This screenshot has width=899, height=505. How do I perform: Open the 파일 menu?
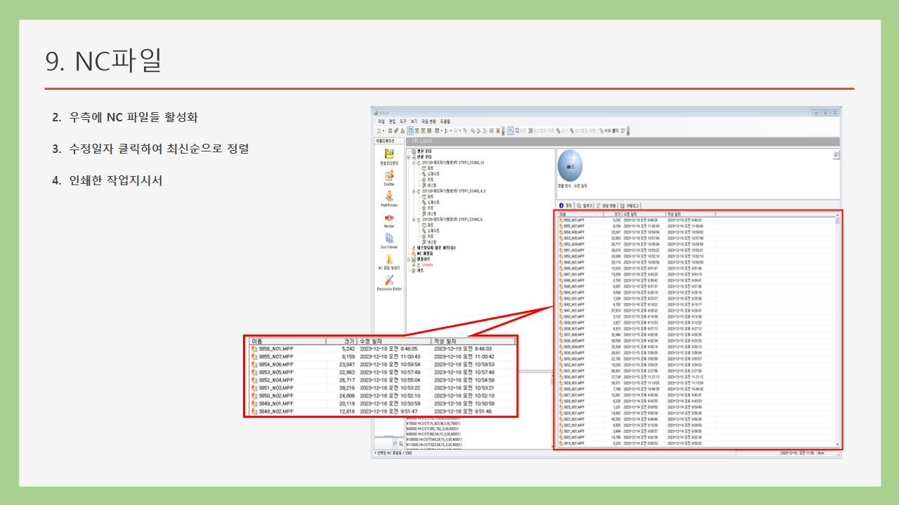[x=381, y=121]
